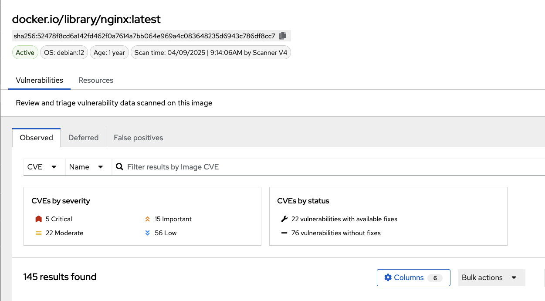Open the Columns settings button
This screenshot has width=545, height=301.
pyautogui.click(x=413, y=277)
